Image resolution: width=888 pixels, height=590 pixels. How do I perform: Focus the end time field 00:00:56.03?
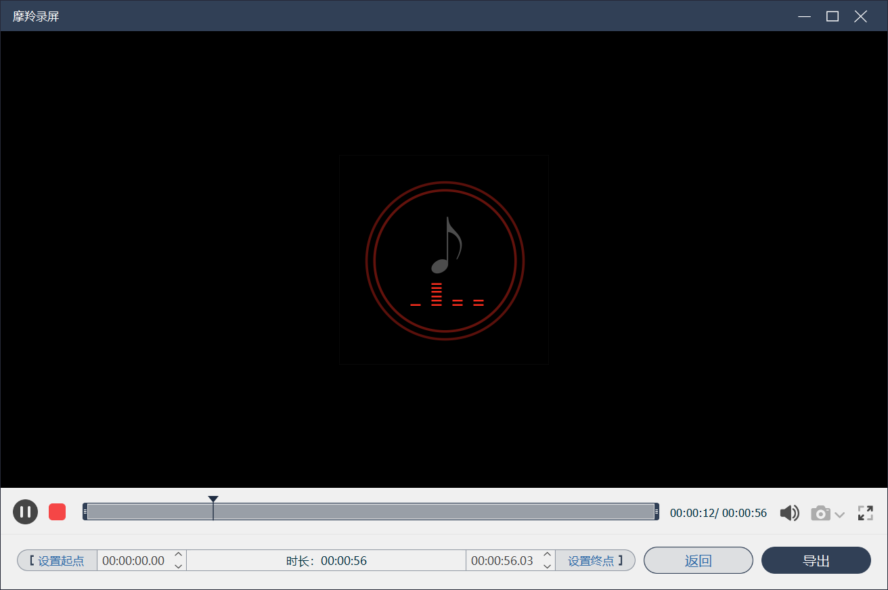pyautogui.click(x=502, y=560)
